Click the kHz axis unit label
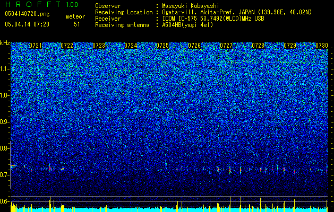 click(x=5, y=43)
